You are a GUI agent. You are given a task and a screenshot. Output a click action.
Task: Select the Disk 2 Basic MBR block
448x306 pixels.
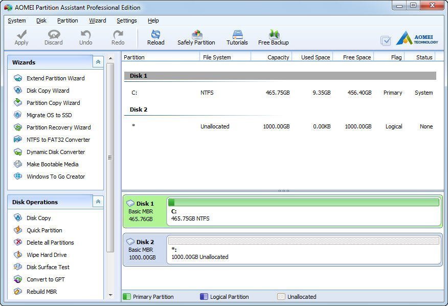[145, 250]
